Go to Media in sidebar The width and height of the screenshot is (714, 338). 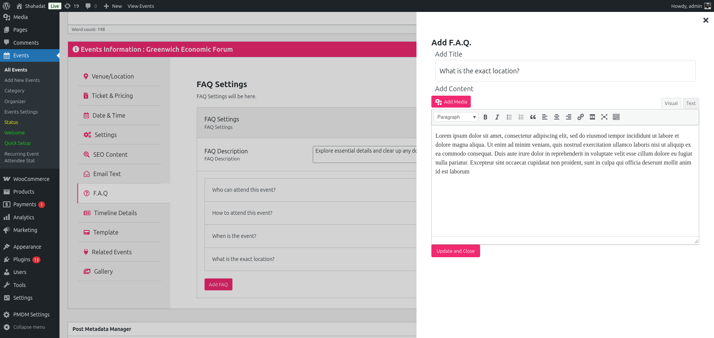pyautogui.click(x=30, y=17)
